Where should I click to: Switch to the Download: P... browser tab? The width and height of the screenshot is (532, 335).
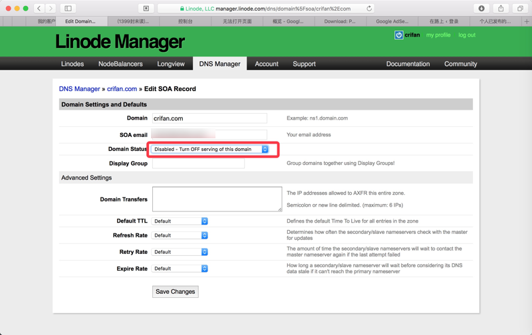click(x=340, y=21)
